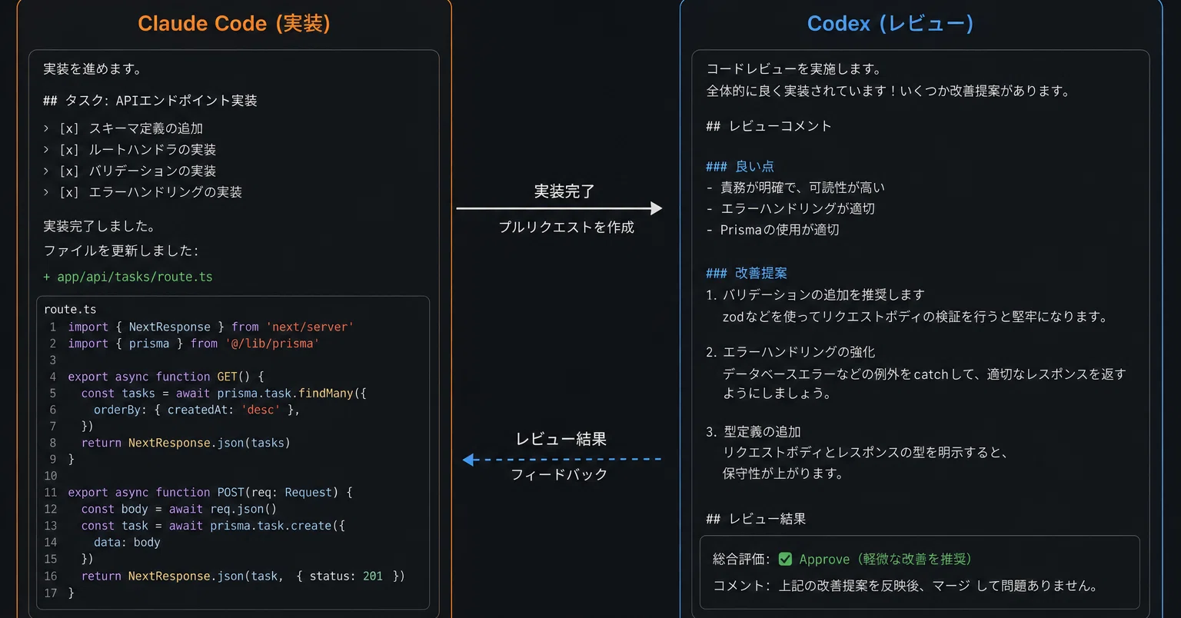Image resolution: width=1181 pixels, height=618 pixels.
Task: Click the '実装完了しました。' status line
Action: pos(100,227)
